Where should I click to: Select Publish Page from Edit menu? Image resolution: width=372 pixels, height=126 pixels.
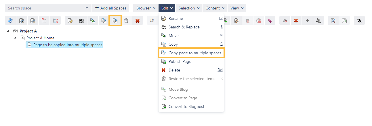click(x=180, y=61)
